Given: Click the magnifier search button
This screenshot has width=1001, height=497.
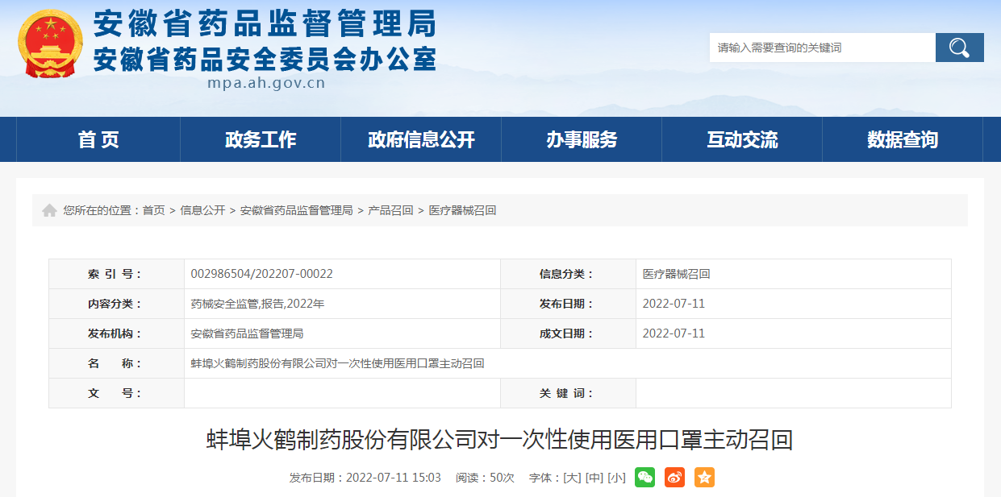Looking at the screenshot, I should point(959,48).
